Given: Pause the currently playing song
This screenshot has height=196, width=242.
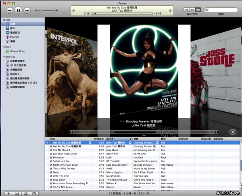Looking at the screenshot, I should click(x=18, y=10).
